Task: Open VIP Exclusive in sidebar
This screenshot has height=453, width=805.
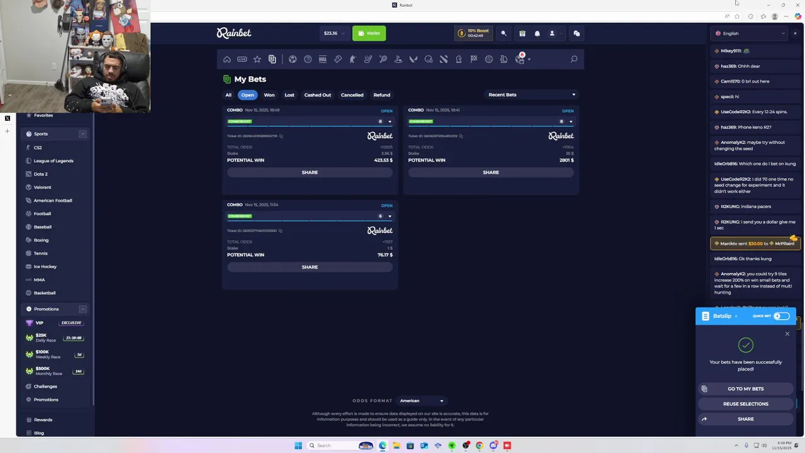Action: pyautogui.click(x=55, y=323)
